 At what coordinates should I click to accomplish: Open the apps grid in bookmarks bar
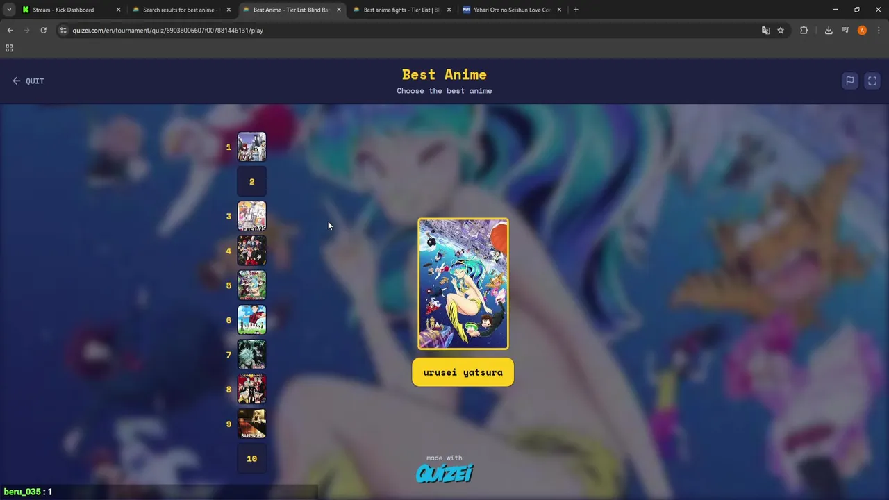point(9,48)
